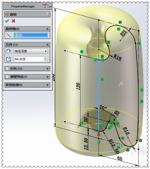Screen dimensions: 150x169
Task: Click the angle A1 icon
Action: tap(9, 59)
